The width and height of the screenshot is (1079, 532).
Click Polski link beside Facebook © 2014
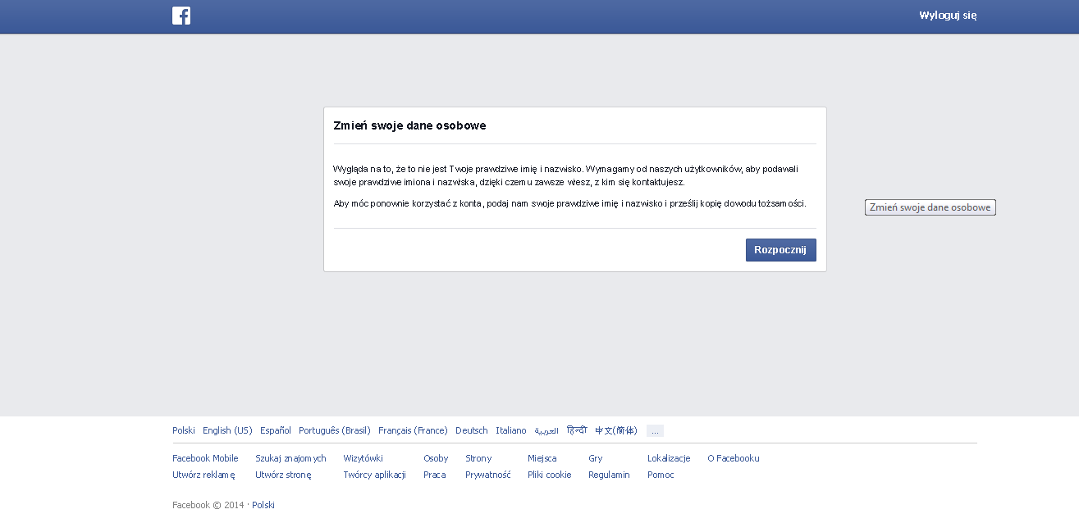point(263,505)
